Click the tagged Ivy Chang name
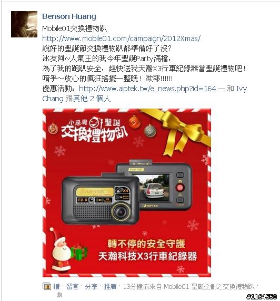280x301 pixels. tap(145, 94)
